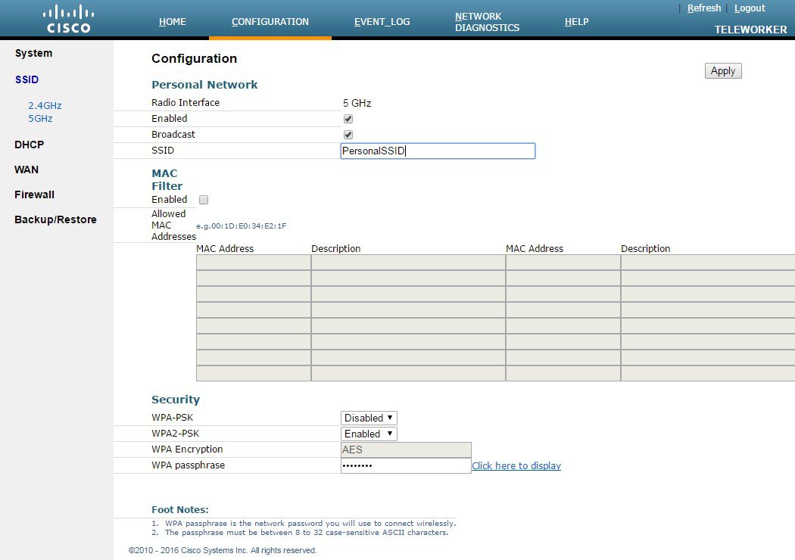Click here to display the passphrase
The height and width of the screenshot is (560, 795).
point(516,465)
